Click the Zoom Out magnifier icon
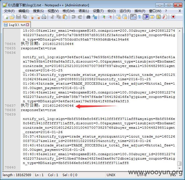 (110, 17)
